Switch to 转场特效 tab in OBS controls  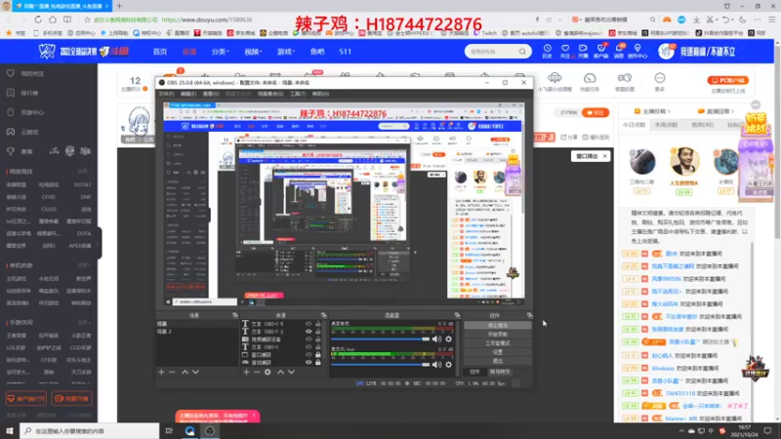pos(500,372)
